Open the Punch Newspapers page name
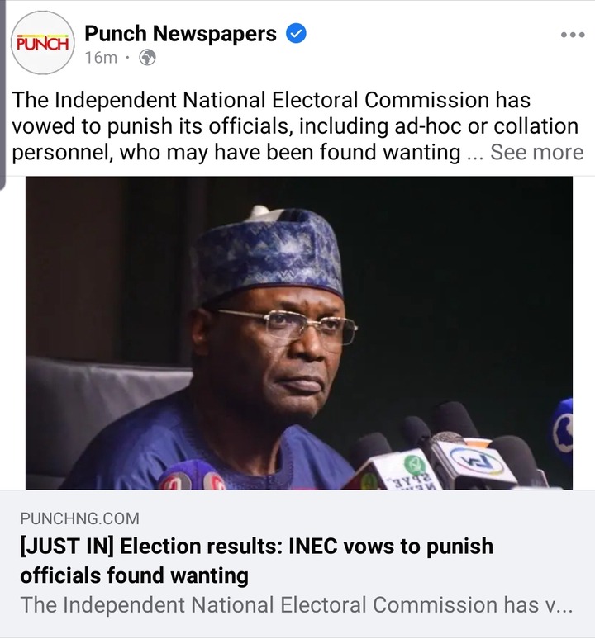 180,34
